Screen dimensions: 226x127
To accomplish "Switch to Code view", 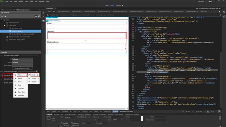I will click(107, 6).
